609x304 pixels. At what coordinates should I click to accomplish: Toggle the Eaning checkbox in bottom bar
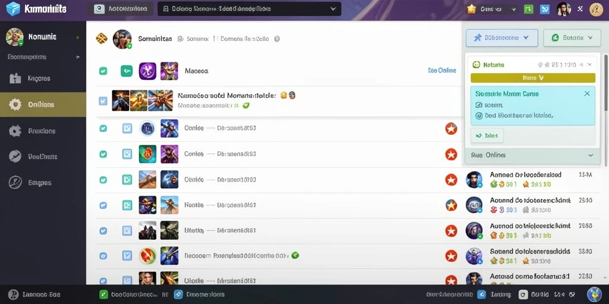[x=481, y=294]
